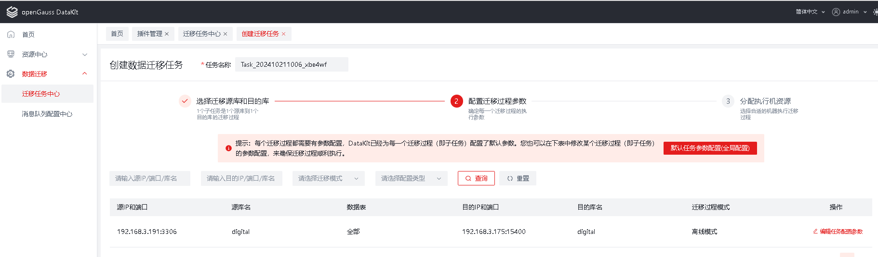Screen dimensions: 878x257
Task: Switch to the 迁移任务中心 tab
Action: click(202, 34)
